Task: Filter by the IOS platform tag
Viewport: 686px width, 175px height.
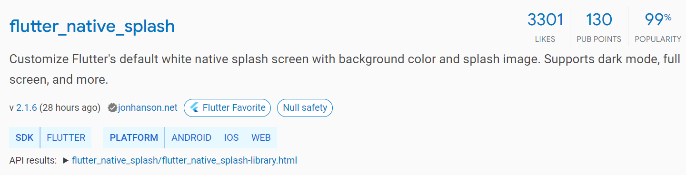Action: [x=231, y=138]
